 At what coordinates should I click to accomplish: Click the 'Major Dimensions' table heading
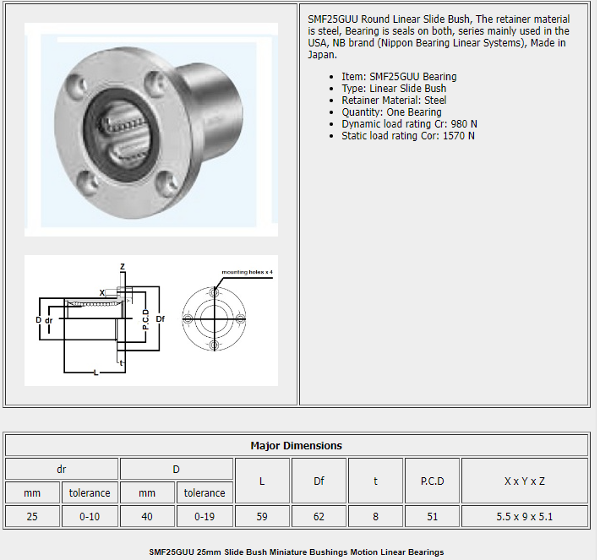click(296, 446)
